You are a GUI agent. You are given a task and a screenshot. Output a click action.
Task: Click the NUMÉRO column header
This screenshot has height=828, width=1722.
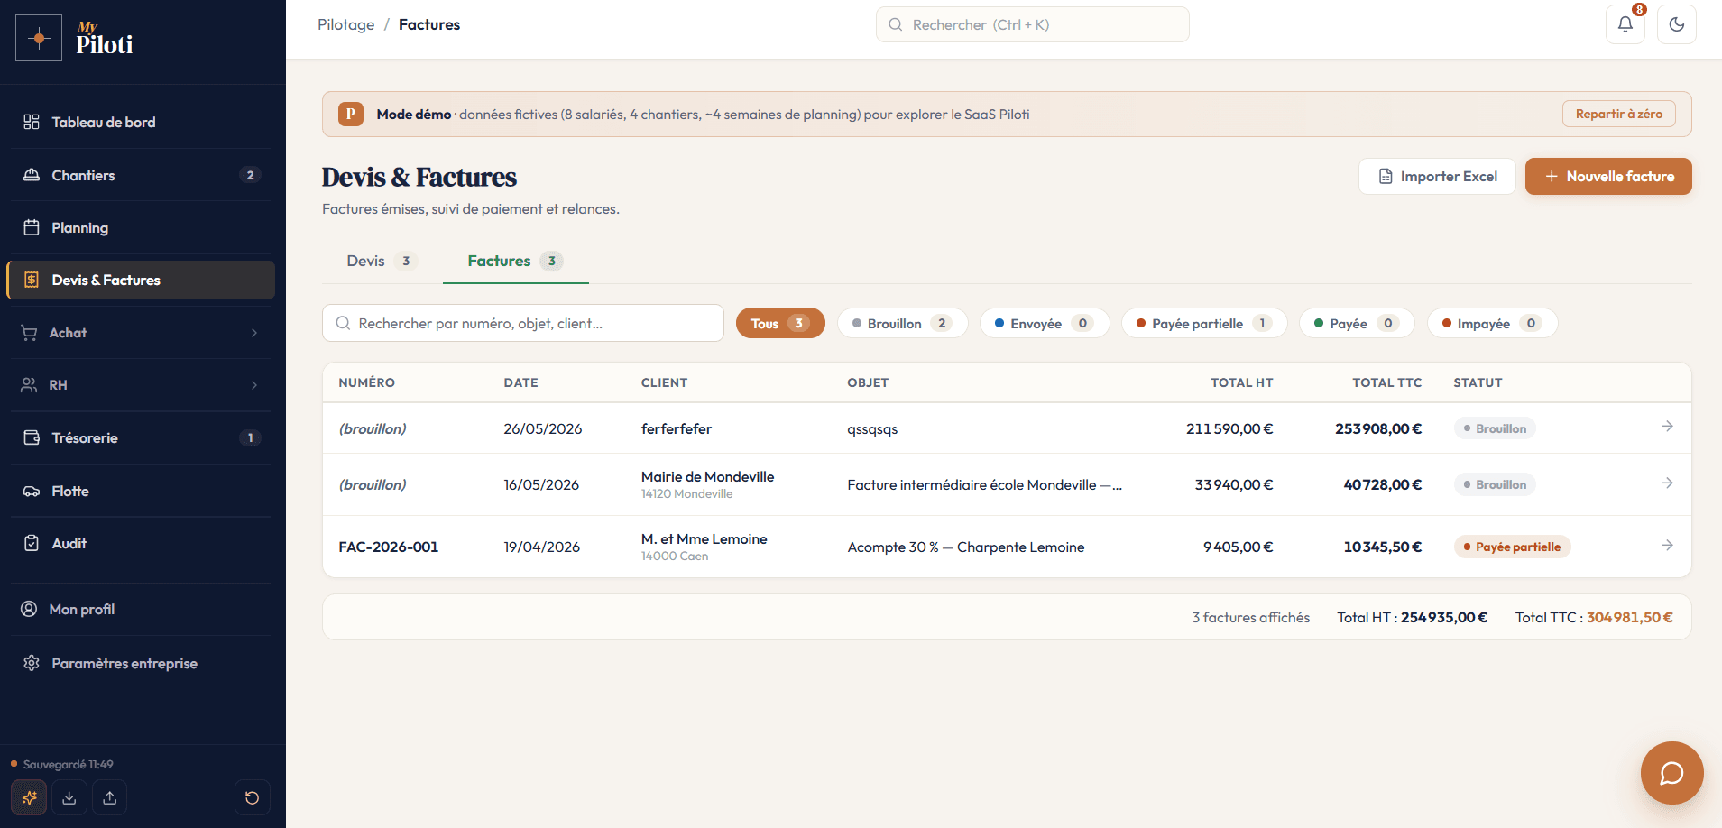pos(366,382)
